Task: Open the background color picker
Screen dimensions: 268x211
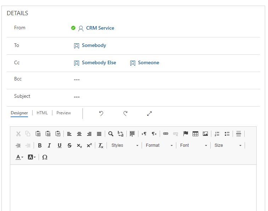Action: 32,157
